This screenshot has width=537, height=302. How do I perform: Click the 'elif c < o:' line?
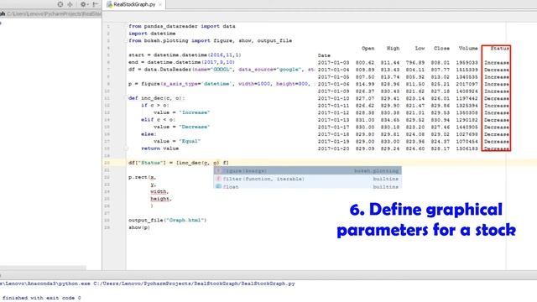pos(159,119)
